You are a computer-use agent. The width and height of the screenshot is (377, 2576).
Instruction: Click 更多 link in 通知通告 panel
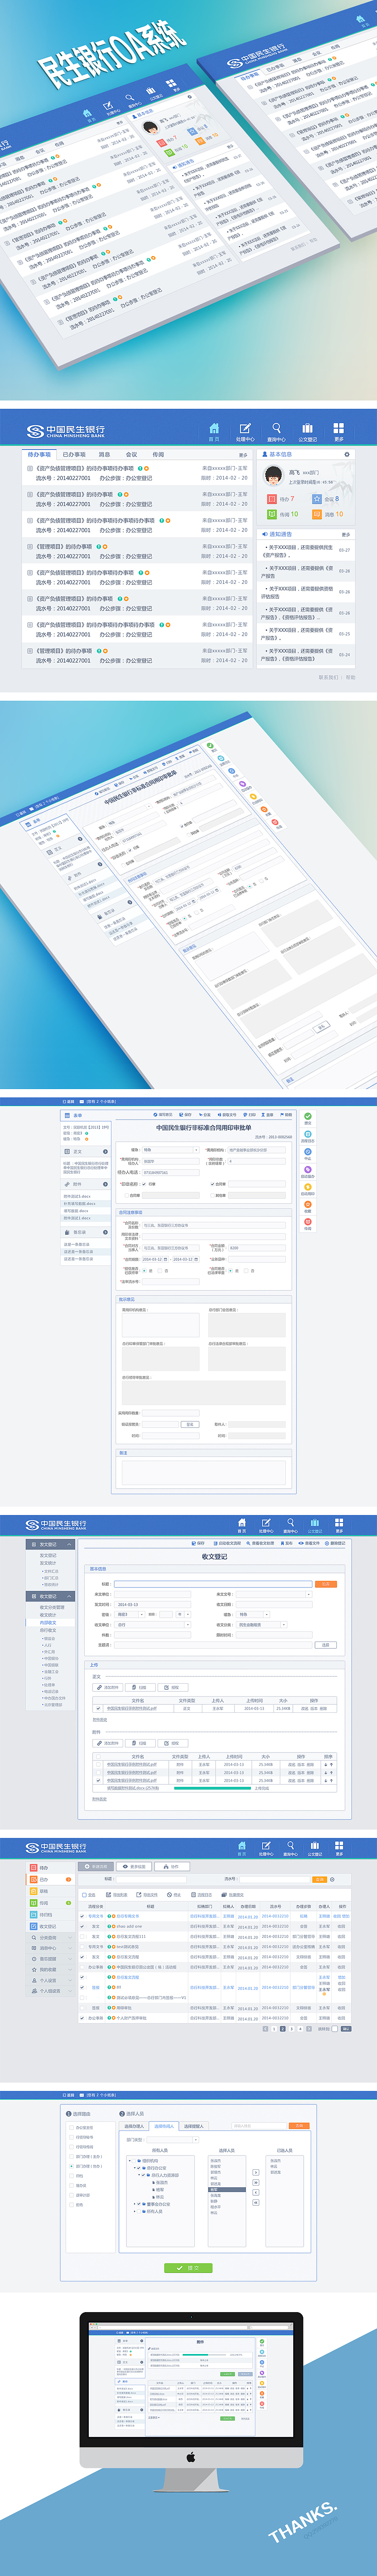click(346, 534)
